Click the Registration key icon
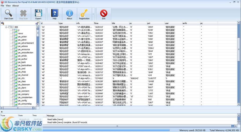Image resolution: width=241 pixels, height=132 pixels. (84, 13)
